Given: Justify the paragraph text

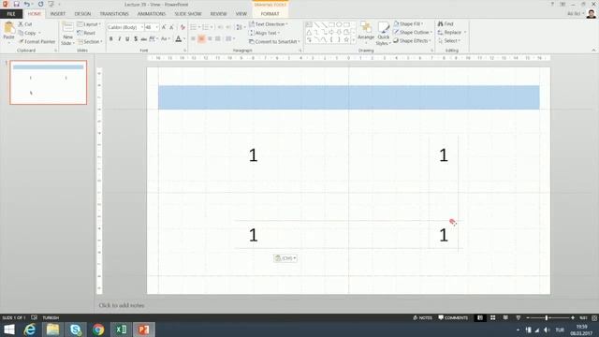Looking at the screenshot, I should click(218, 39).
